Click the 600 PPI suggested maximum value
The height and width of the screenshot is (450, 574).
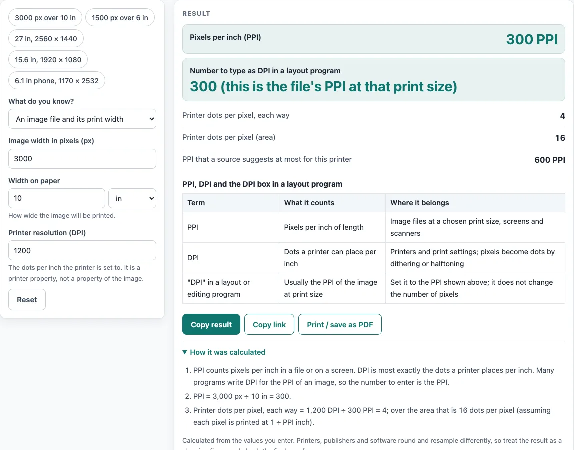pyautogui.click(x=550, y=160)
